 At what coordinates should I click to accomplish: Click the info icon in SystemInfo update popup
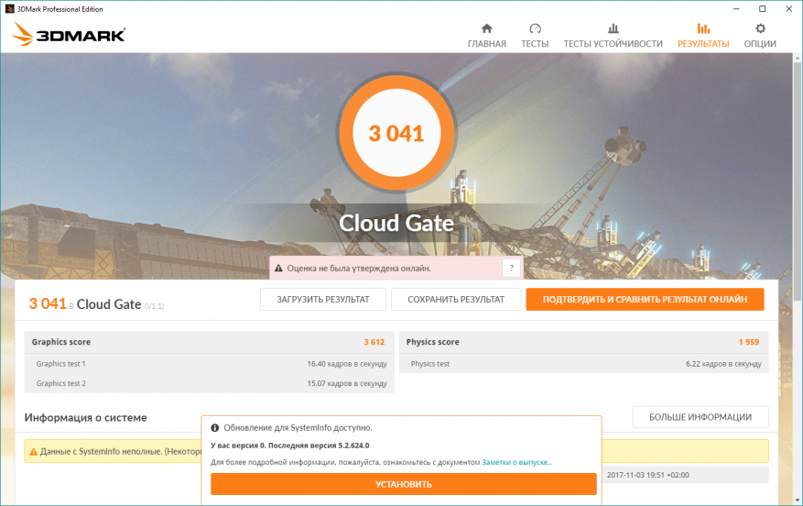(215, 427)
